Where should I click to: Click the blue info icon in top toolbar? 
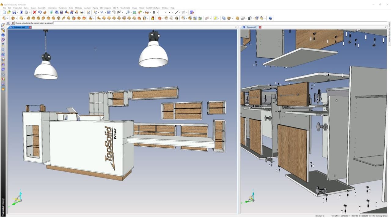point(21,12)
